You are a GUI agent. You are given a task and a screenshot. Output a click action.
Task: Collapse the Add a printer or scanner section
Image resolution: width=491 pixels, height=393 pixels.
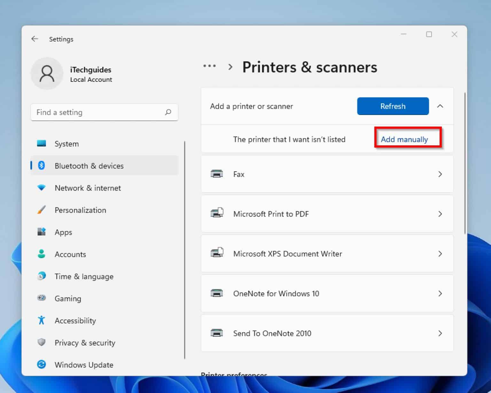[440, 106]
